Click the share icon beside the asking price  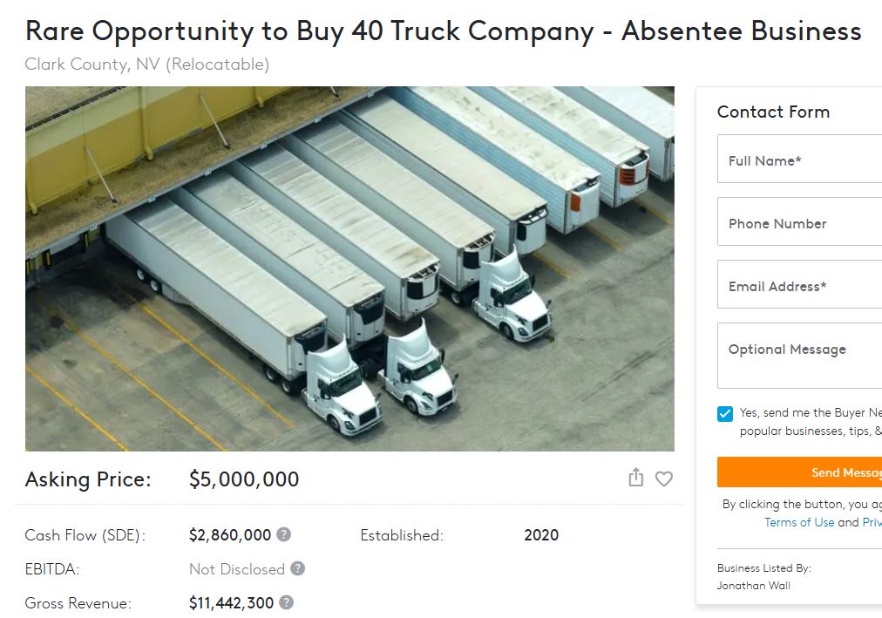pos(635,479)
